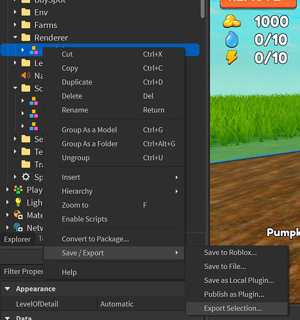This screenshot has width=300, height=320.
Task: Click the MaterialService icon
Action: (x=18, y=215)
